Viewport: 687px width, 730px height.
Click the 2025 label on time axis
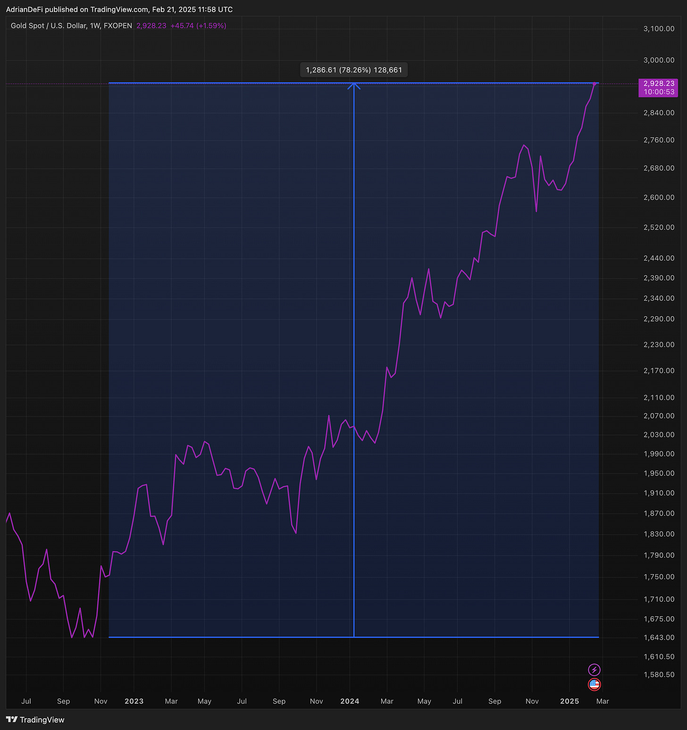click(570, 701)
